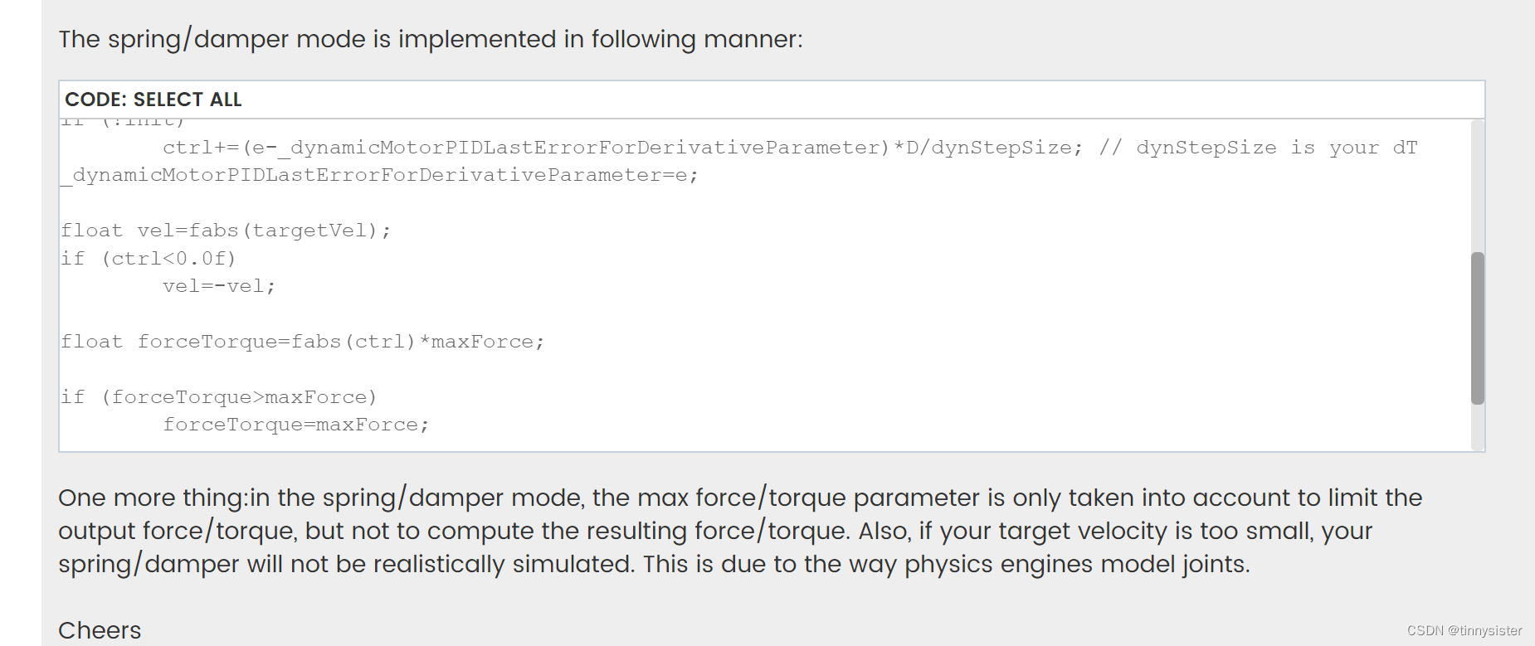Screen dimensions: 1535x646
Task: Click '_dynamicMotorPIDLastErrorForDerivativeParameter=e;' line
Action: click(x=380, y=175)
